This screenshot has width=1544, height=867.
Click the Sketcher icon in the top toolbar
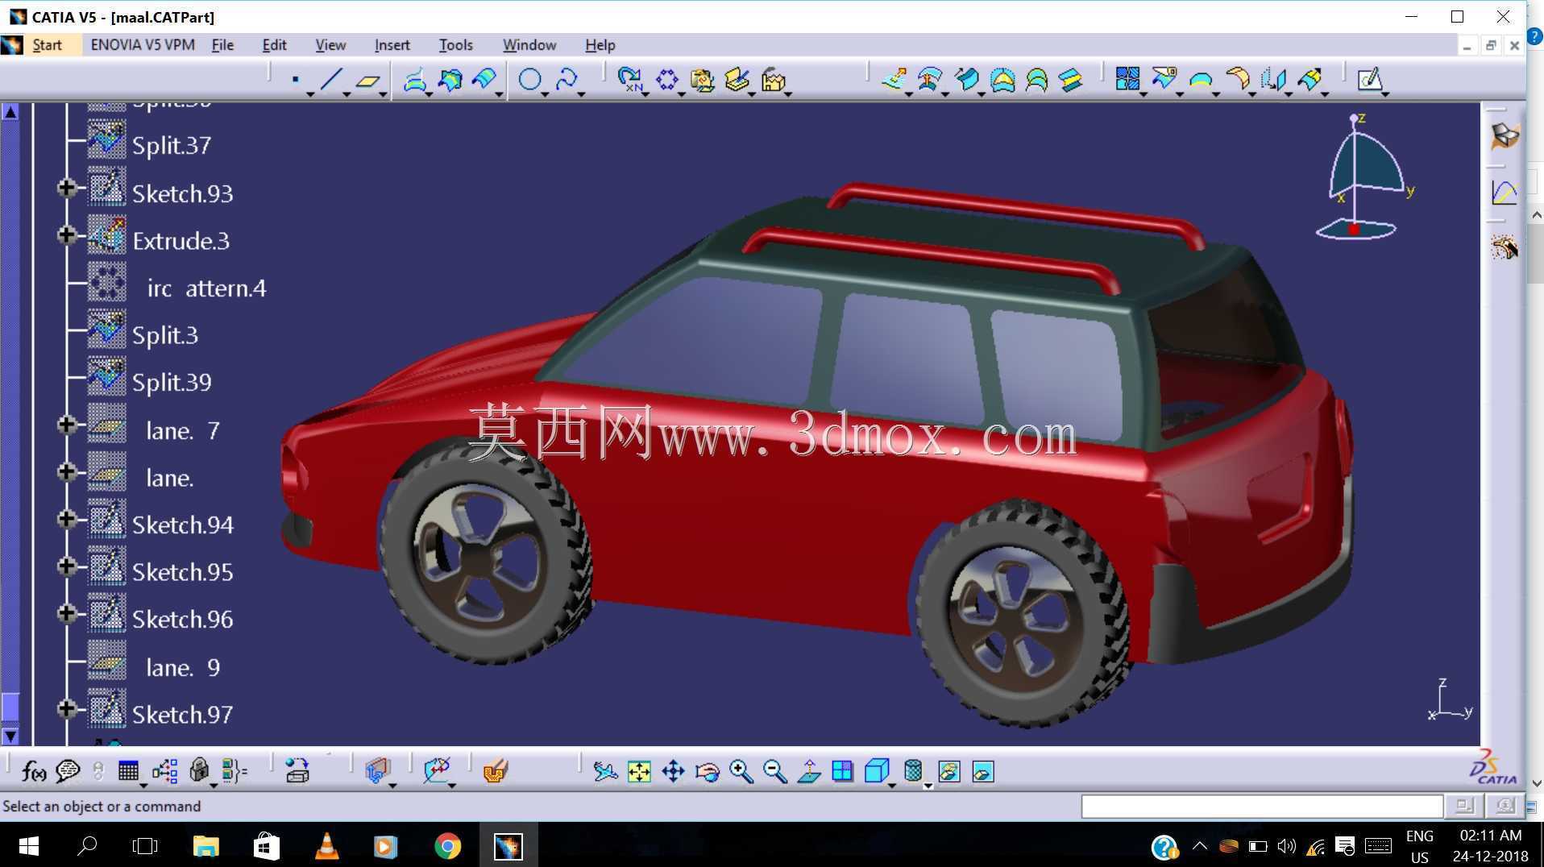(x=1371, y=79)
